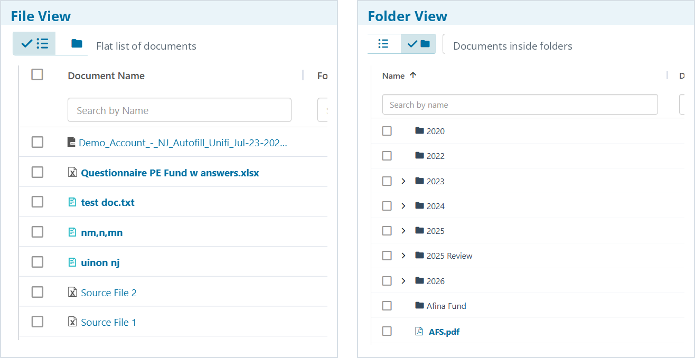Expand the 2025 Review folder

click(403, 256)
